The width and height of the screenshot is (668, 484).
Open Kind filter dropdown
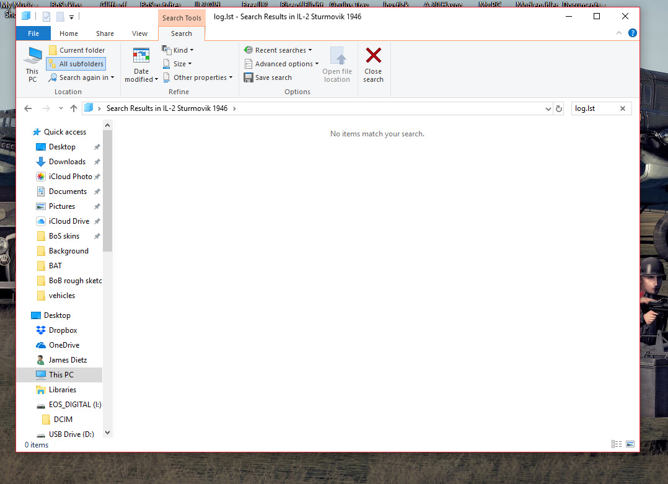[178, 50]
